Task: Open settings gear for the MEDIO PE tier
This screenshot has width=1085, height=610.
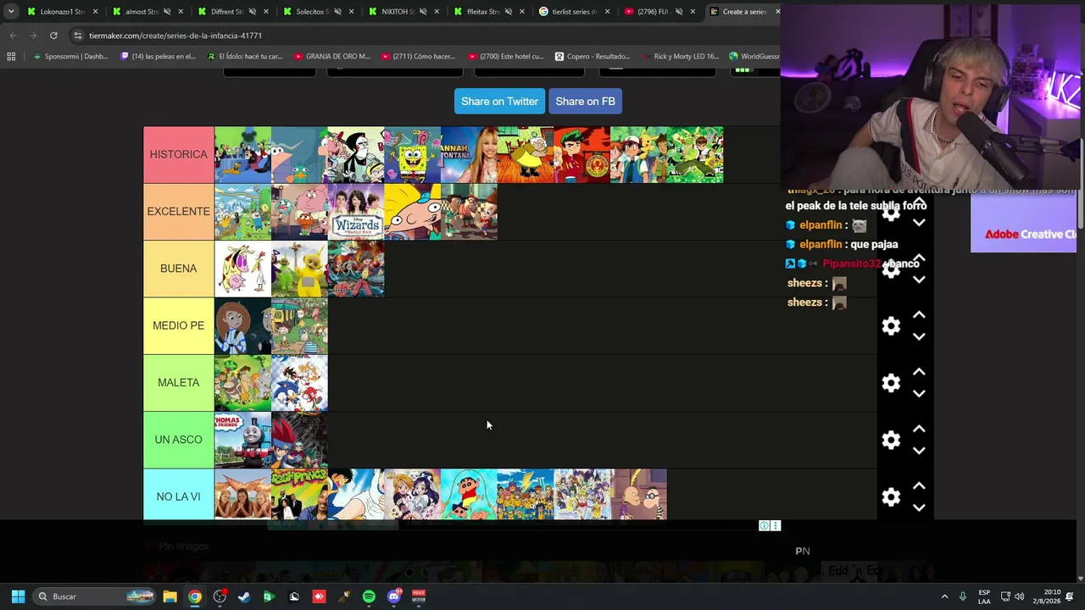Action: [891, 326]
